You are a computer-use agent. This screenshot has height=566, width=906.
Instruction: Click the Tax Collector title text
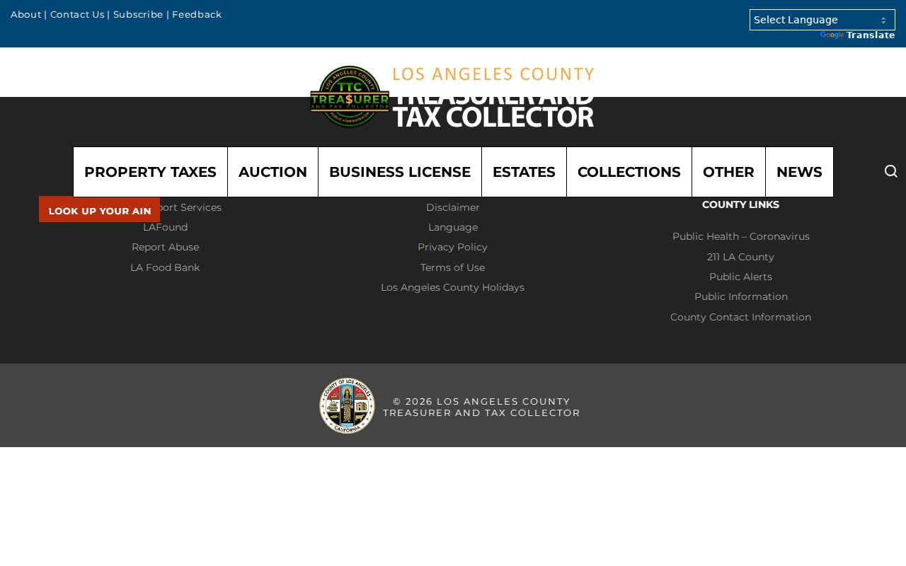(493, 117)
